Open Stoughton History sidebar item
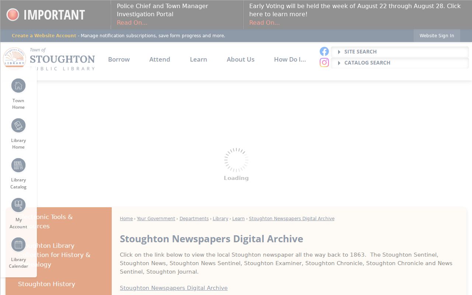The image size is (472, 295). (x=46, y=284)
